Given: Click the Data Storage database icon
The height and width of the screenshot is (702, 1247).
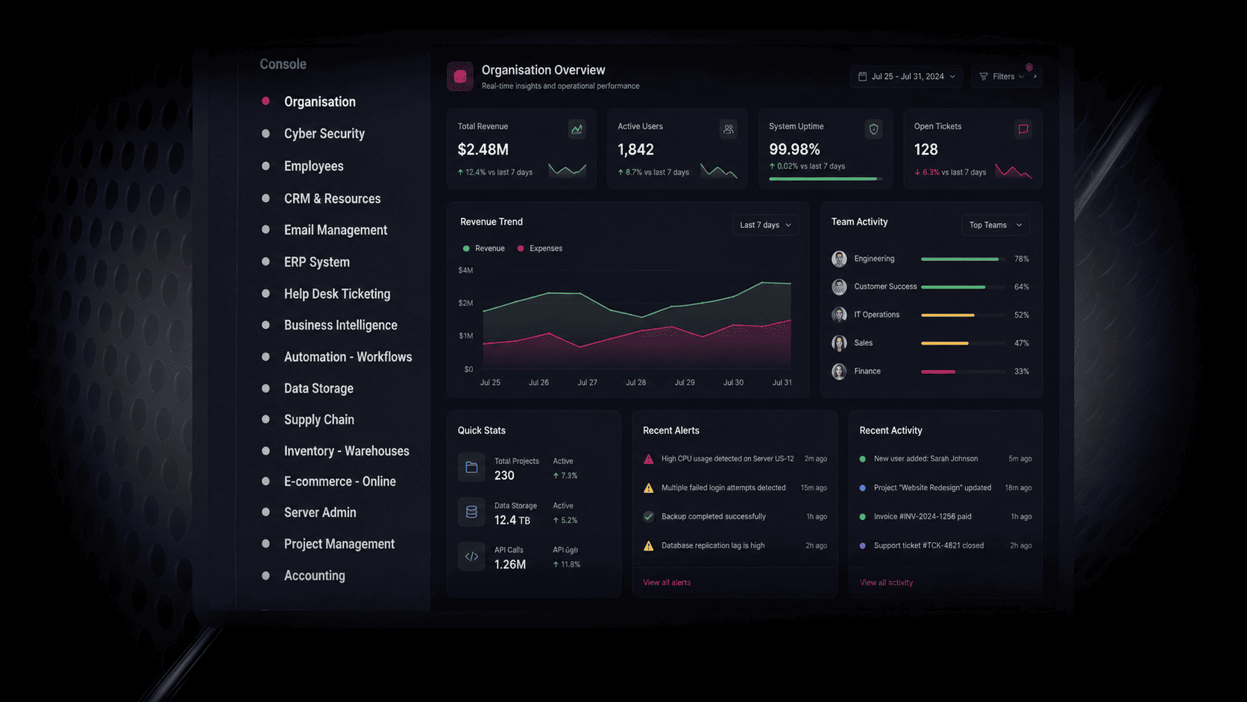Looking at the screenshot, I should coord(471,512).
